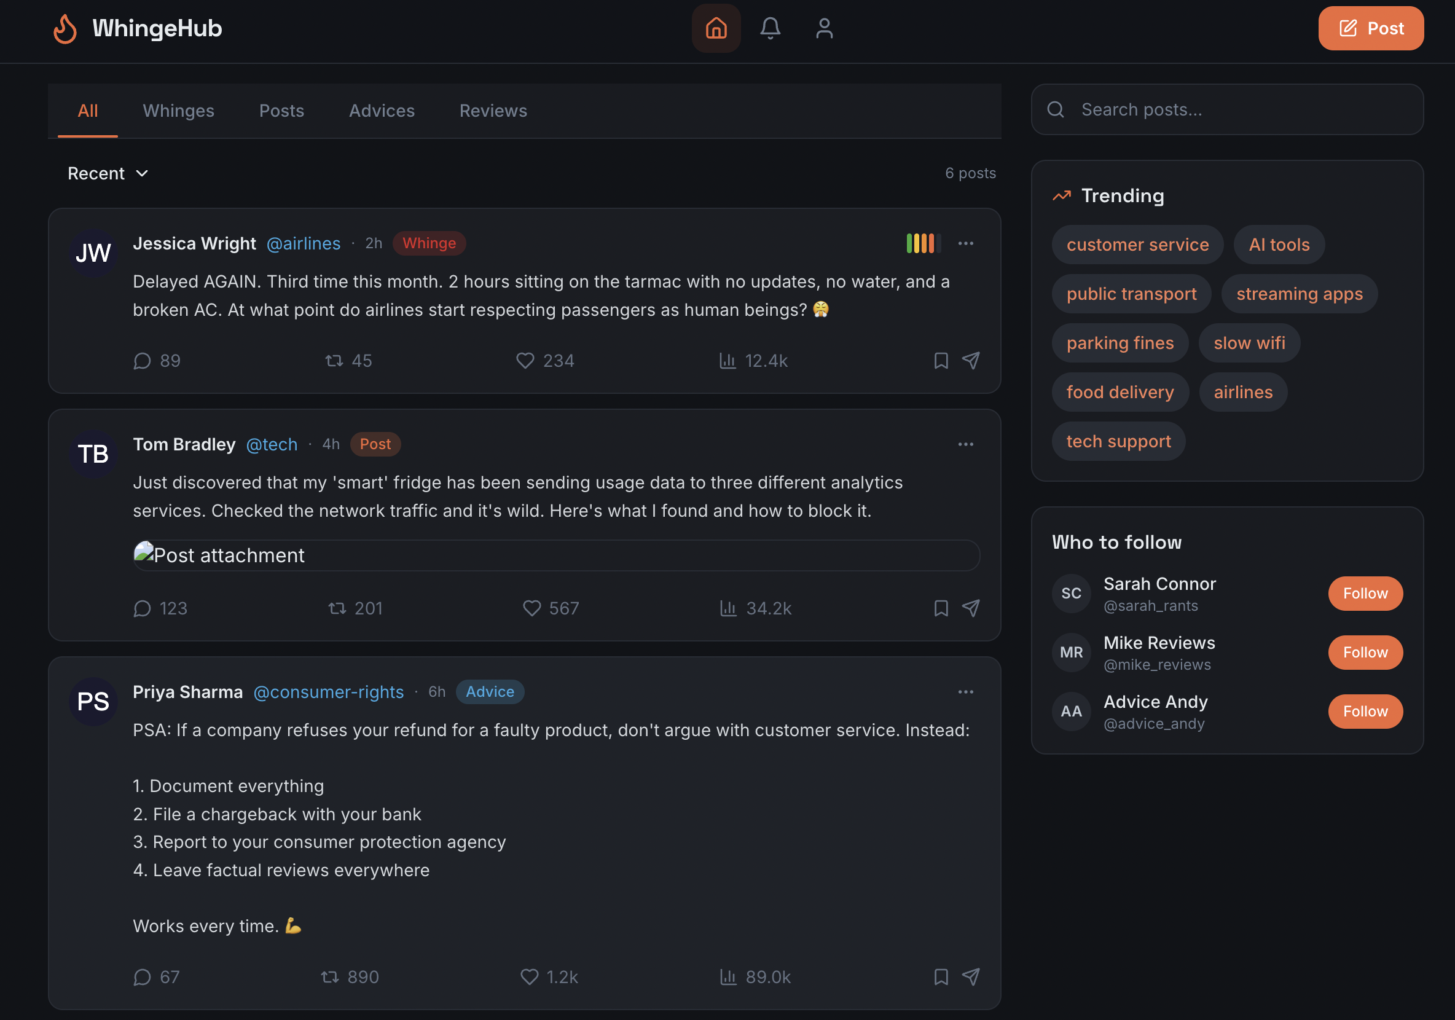Like Priya Sharma's refund advice post
Screen dimensions: 1455x1020
tap(529, 977)
